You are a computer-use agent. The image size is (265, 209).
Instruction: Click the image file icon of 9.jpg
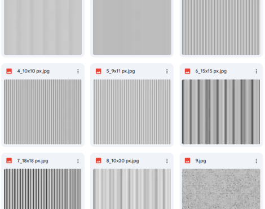point(187,160)
